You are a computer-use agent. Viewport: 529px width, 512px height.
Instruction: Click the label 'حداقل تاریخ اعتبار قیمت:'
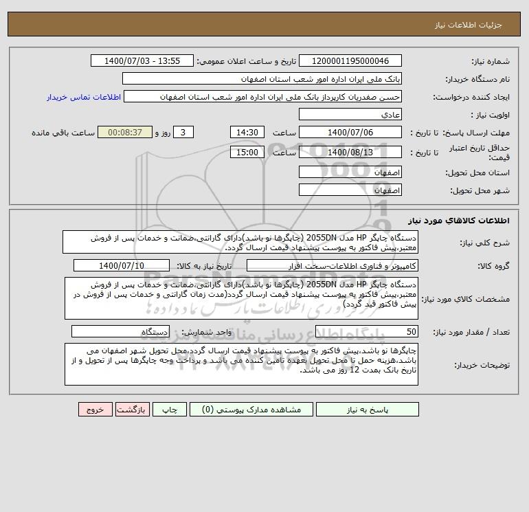(x=479, y=153)
